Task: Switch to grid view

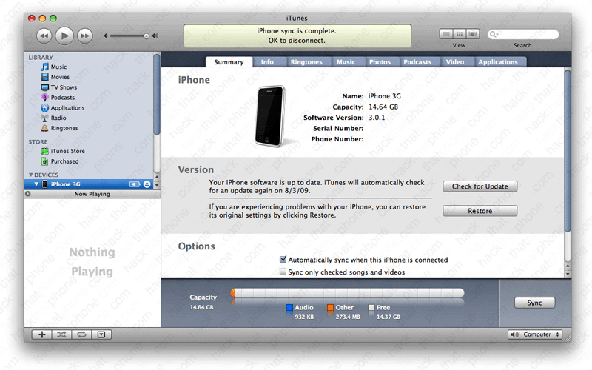Action: pyautogui.click(x=460, y=34)
